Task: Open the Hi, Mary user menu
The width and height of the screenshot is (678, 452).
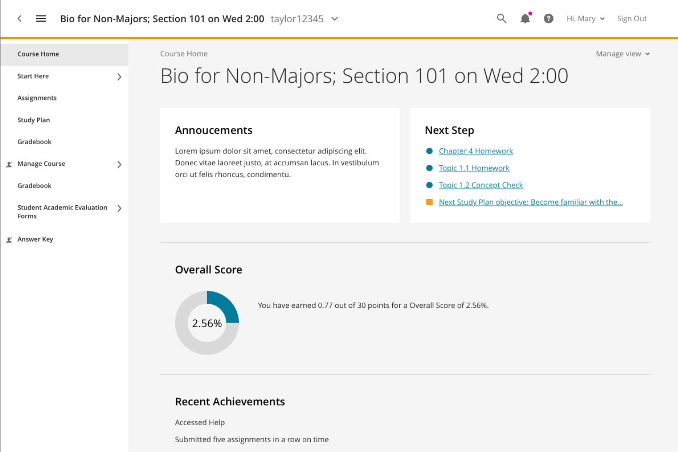Action: tap(586, 18)
